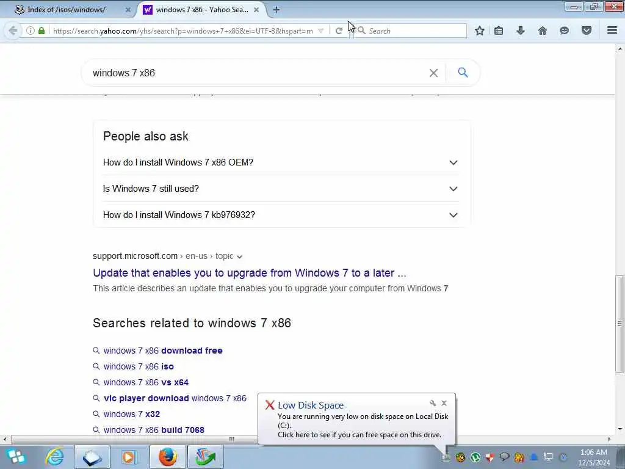625x469 pixels.
Task: Go back with the browser back arrow
Action: [13, 31]
